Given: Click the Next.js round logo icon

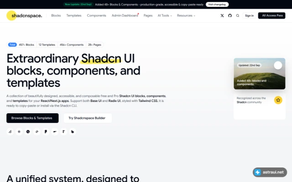Looking at the screenshot, I should point(28,131).
